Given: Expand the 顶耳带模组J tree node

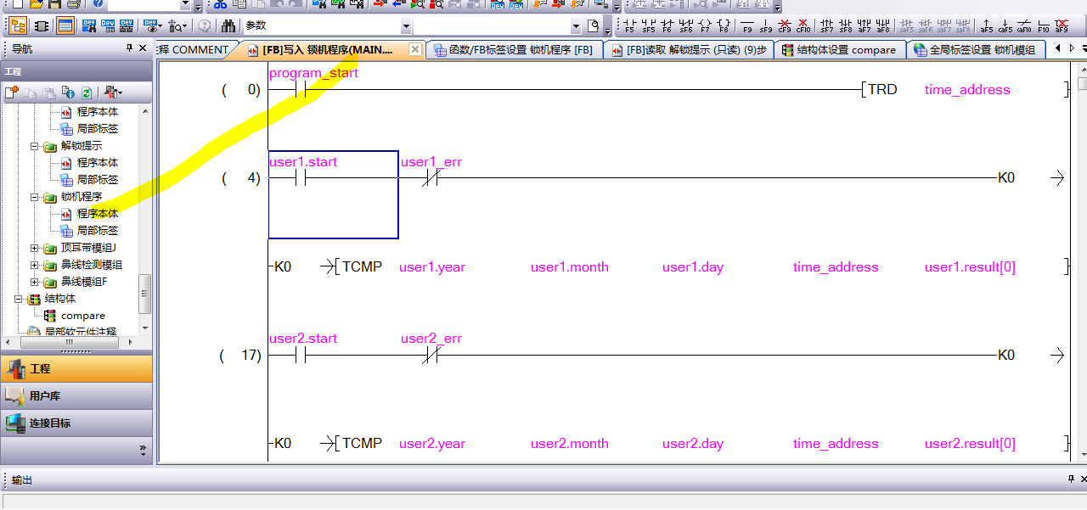Looking at the screenshot, I should (x=35, y=248).
